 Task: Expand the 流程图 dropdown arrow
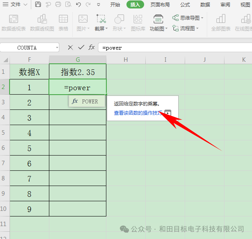(x=197, y=28)
